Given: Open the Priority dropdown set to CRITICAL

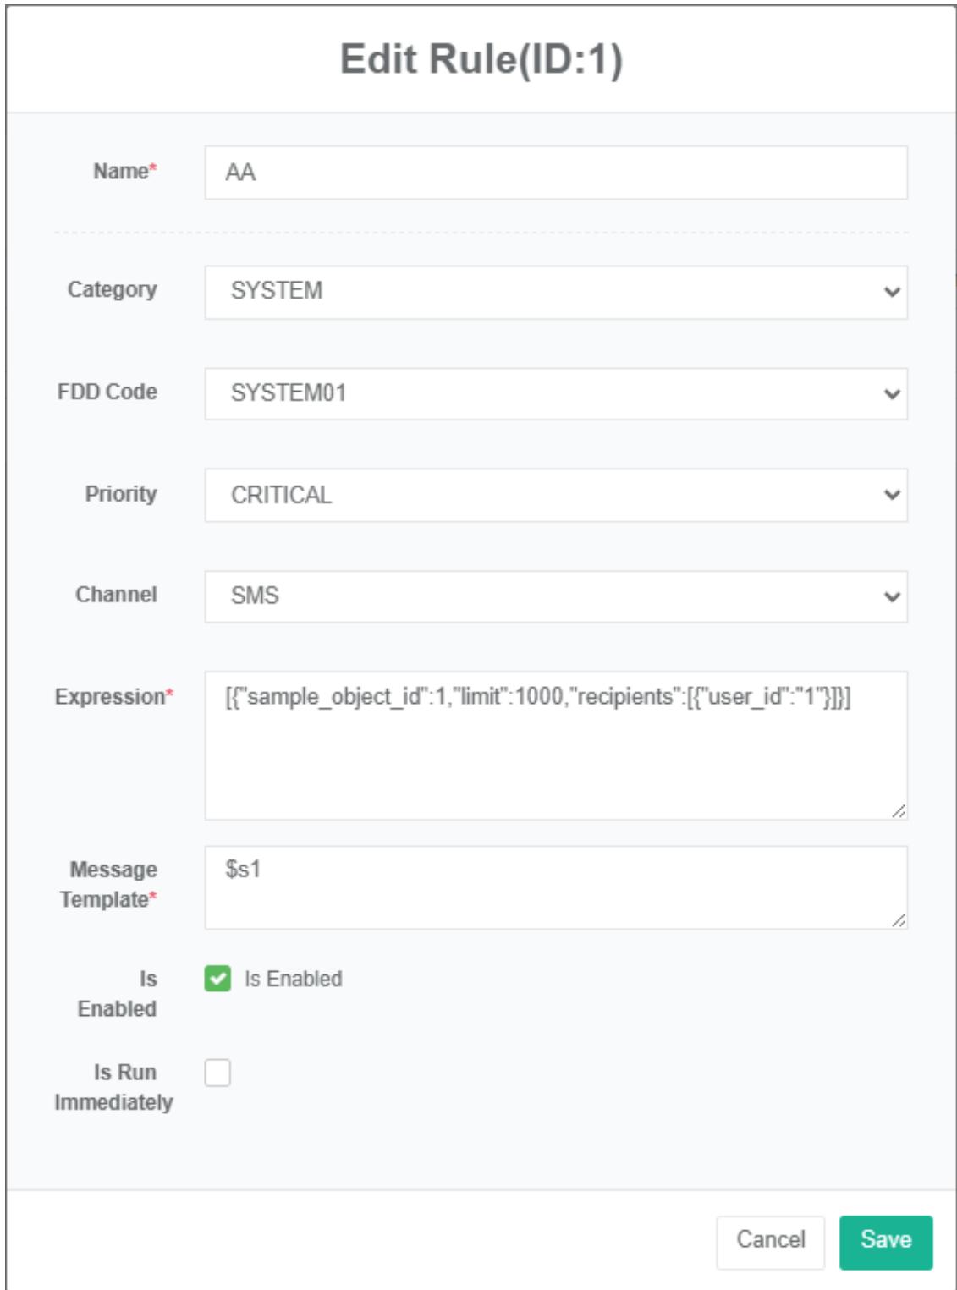Looking at the screenshot, I should tap(555, 495).
